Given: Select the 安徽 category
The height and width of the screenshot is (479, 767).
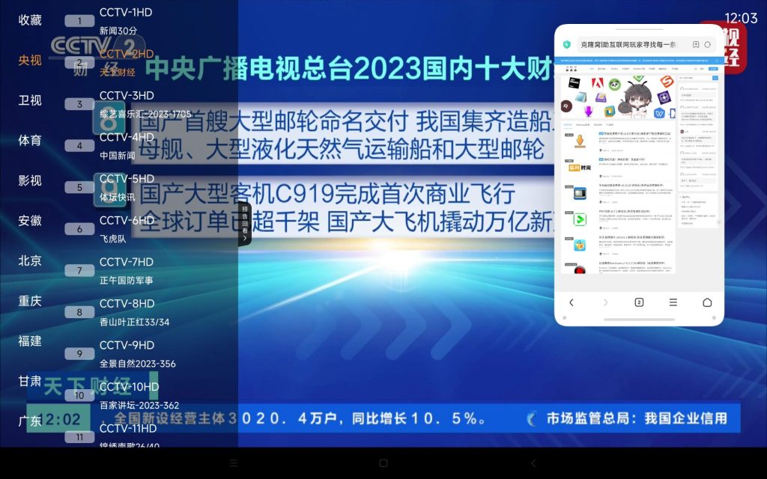Looking at the screenshot, I should (x=30, y=220).
